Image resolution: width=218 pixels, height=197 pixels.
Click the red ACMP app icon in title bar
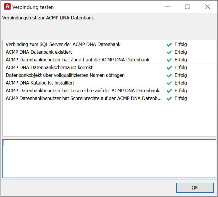(x=7, y=7)
